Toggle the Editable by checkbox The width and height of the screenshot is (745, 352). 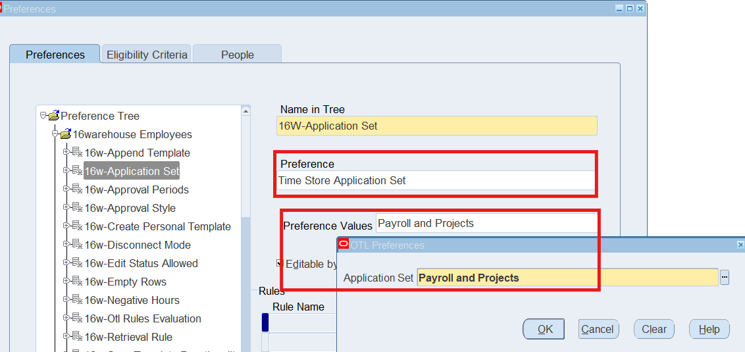(280, 263)
